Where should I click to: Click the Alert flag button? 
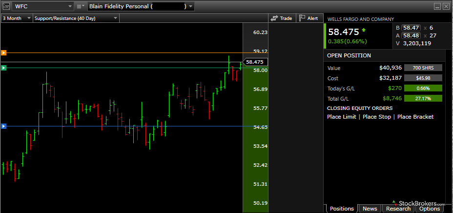tap(309, 18)
